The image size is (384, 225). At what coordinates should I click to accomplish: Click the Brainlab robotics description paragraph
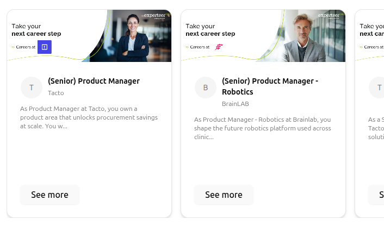(262, 128)
